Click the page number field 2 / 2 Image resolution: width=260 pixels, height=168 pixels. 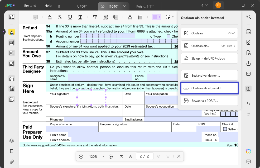pyautogui.click(x=145, y=156)
